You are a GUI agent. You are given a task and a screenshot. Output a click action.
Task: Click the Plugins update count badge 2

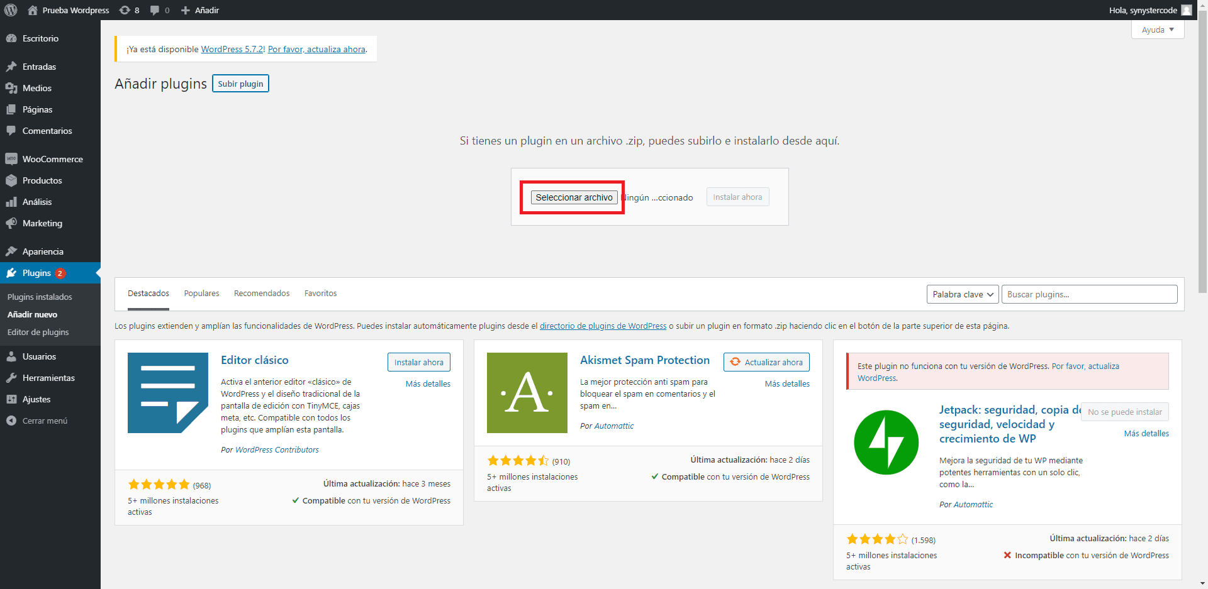(60, 273)
